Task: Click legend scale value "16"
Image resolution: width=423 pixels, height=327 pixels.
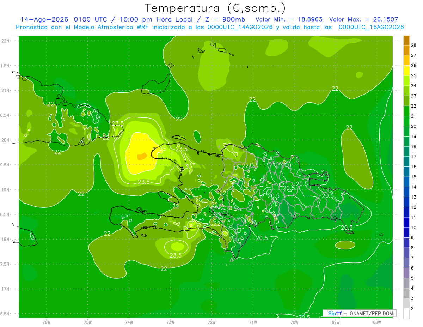Action: (x=413, y=167)
